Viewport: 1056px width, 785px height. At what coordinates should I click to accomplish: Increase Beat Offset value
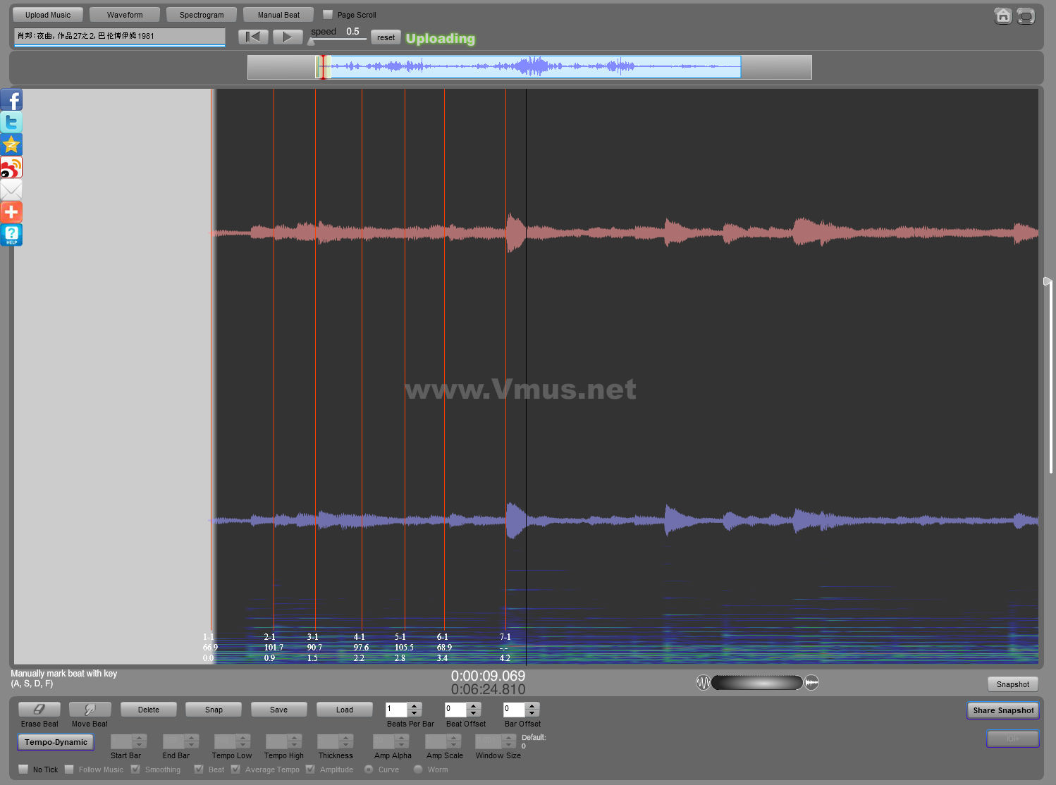tap(474, 706)
